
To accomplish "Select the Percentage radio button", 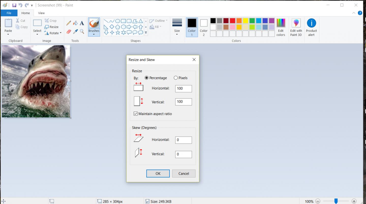I will pyautogui.click(x=147, y=78).
